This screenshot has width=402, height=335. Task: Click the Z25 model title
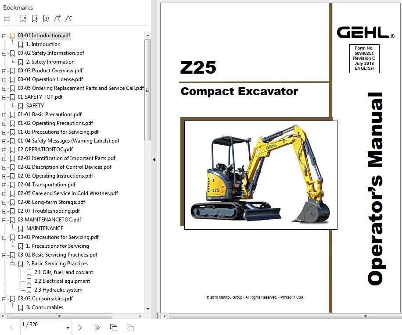(198, 68)
